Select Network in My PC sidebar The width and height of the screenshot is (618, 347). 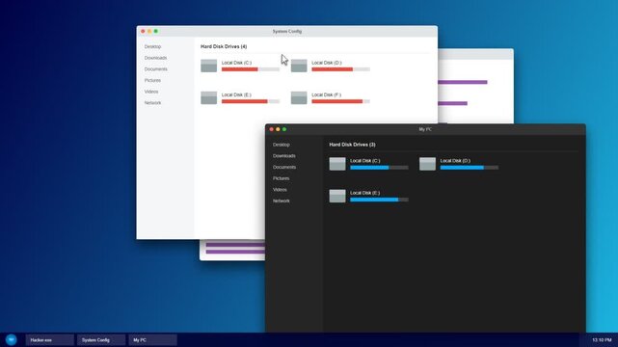(x=281, y=200)
